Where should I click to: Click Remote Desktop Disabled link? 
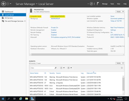coord(54,32)
